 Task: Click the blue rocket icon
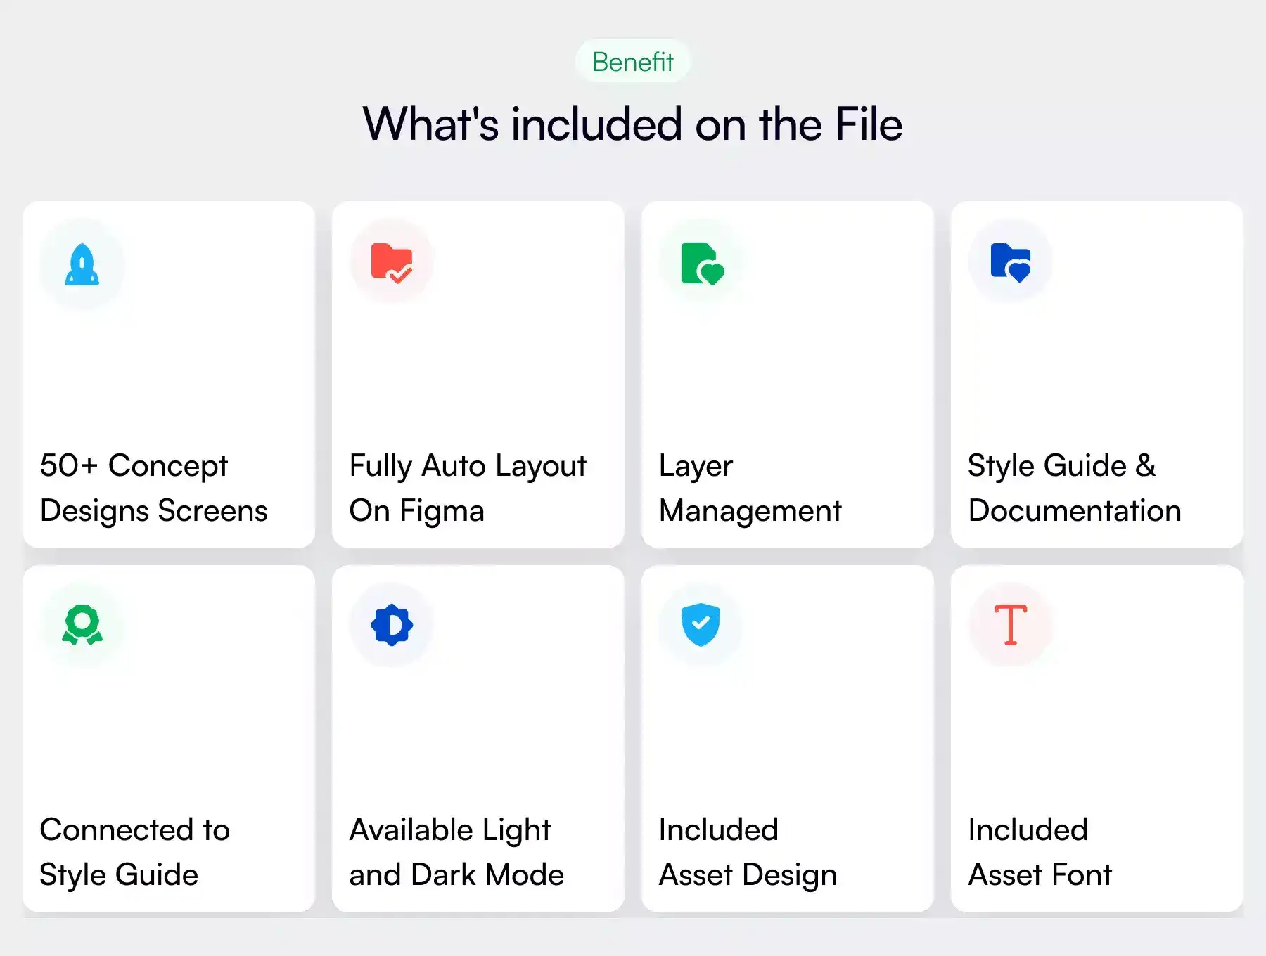coord(82,264)
